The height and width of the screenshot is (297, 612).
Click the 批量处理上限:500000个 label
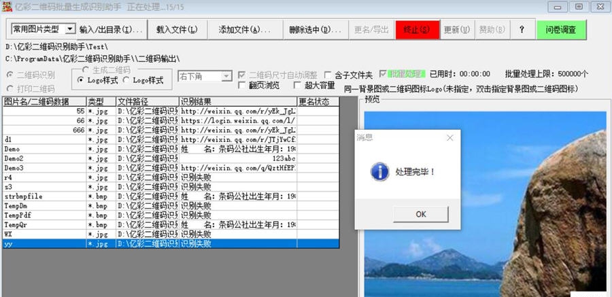pyautogui.click(x=547, y=74)
